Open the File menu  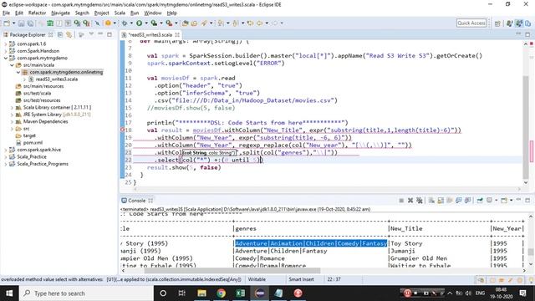point(6,13)
